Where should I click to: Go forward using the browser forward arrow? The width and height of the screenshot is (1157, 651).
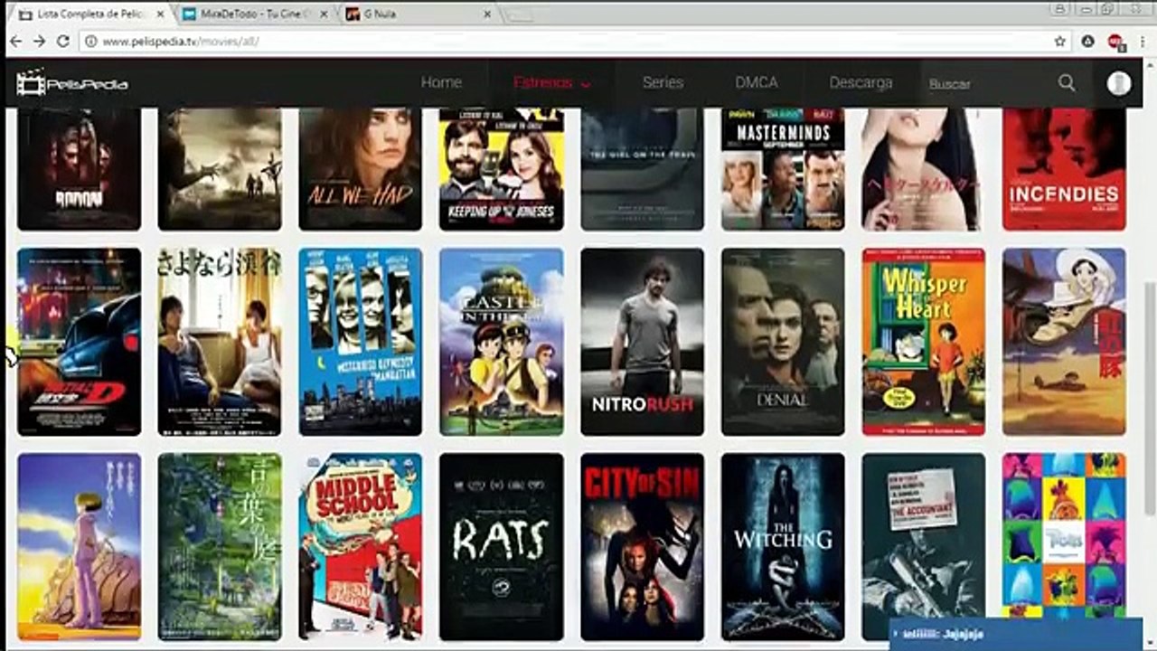(x=39, y=42)
